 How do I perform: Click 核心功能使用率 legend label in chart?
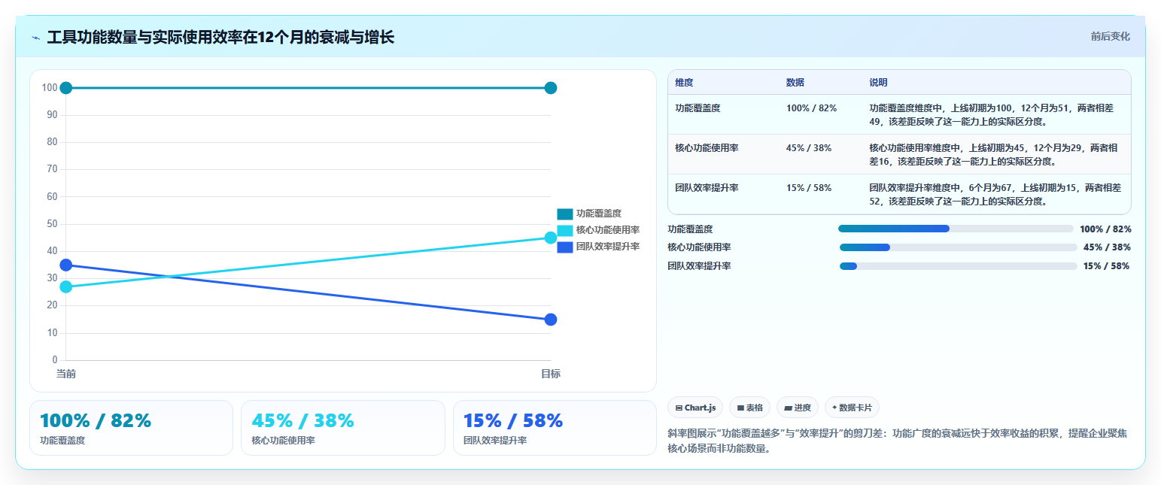click(x=608, y=230)
